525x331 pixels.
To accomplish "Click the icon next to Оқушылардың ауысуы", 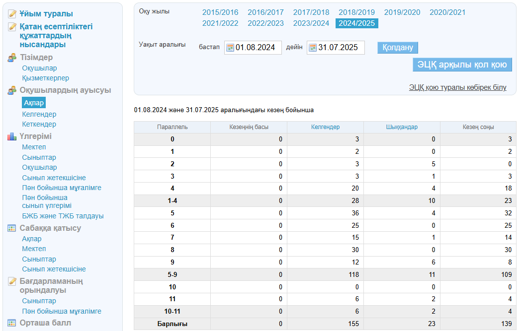I will (x=12, y=90).
